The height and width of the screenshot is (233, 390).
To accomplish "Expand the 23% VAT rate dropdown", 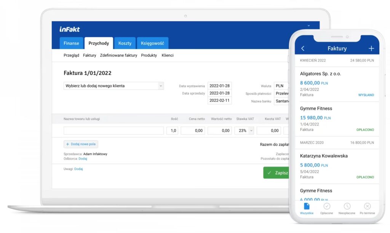I will 245,131.
